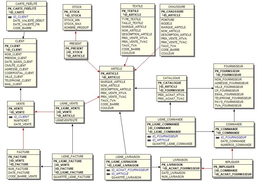The image size is (267, 194).
Task: Click QUANTITÉ_LIGNE_FACTURE field
Action: tap(72, 177)
